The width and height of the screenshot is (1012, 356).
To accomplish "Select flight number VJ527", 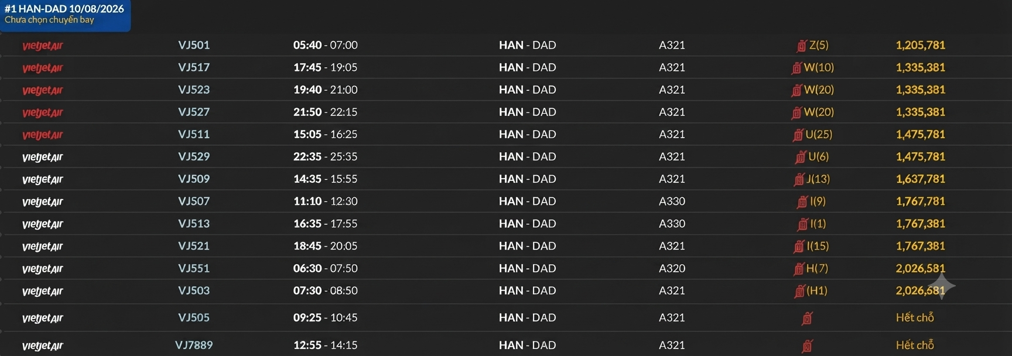I will (x=194, y=112).
